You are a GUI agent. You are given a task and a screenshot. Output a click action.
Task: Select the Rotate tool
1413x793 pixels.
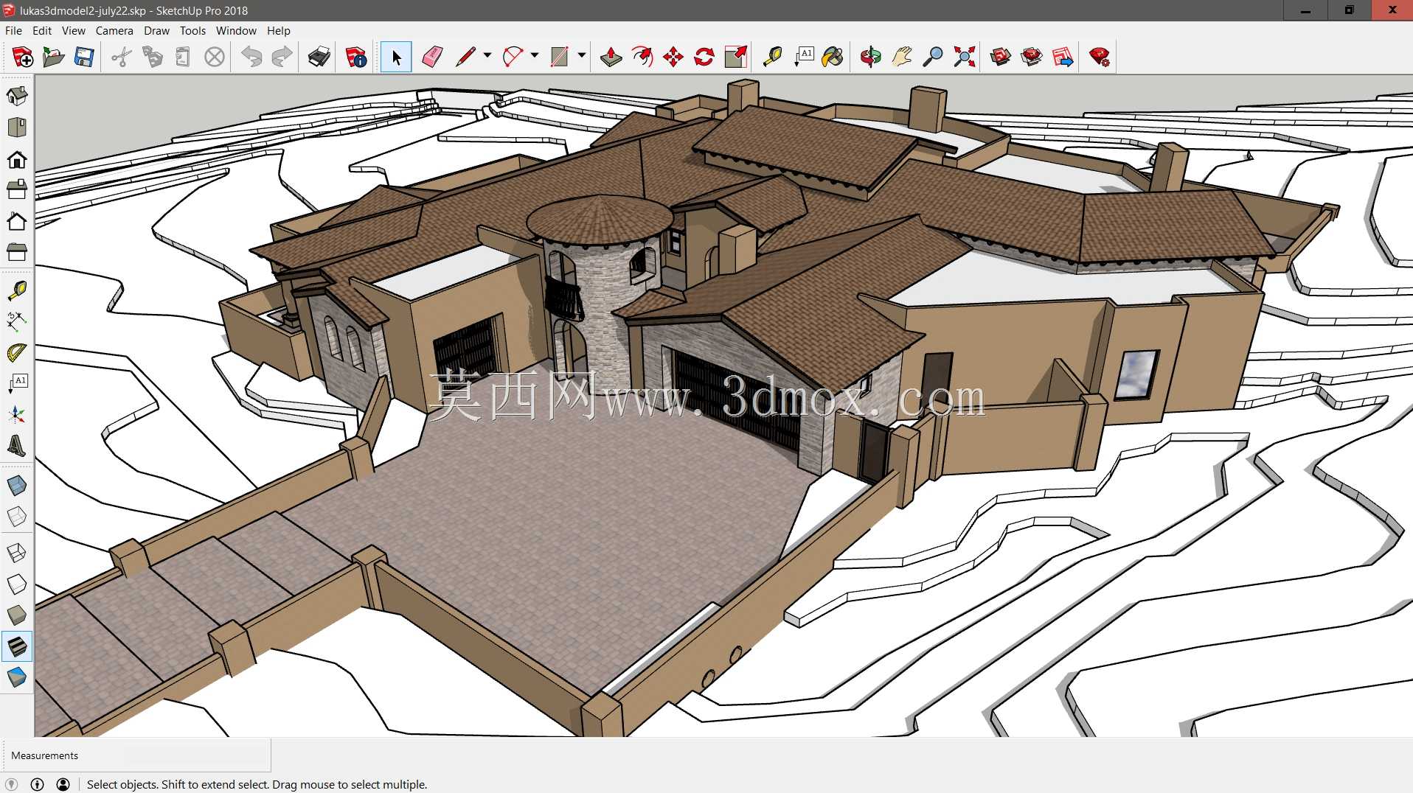click(x=704, y=57)
